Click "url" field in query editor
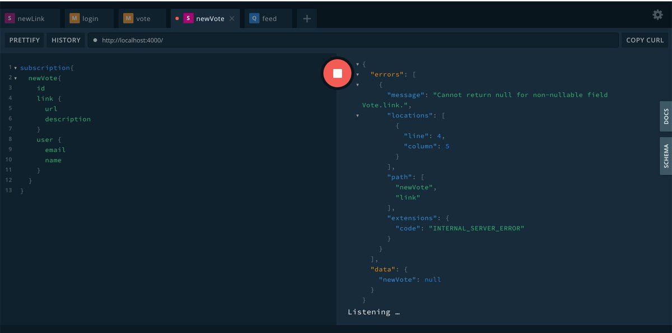This screenshot has width=672, height=333. click(x=52, y=109)
